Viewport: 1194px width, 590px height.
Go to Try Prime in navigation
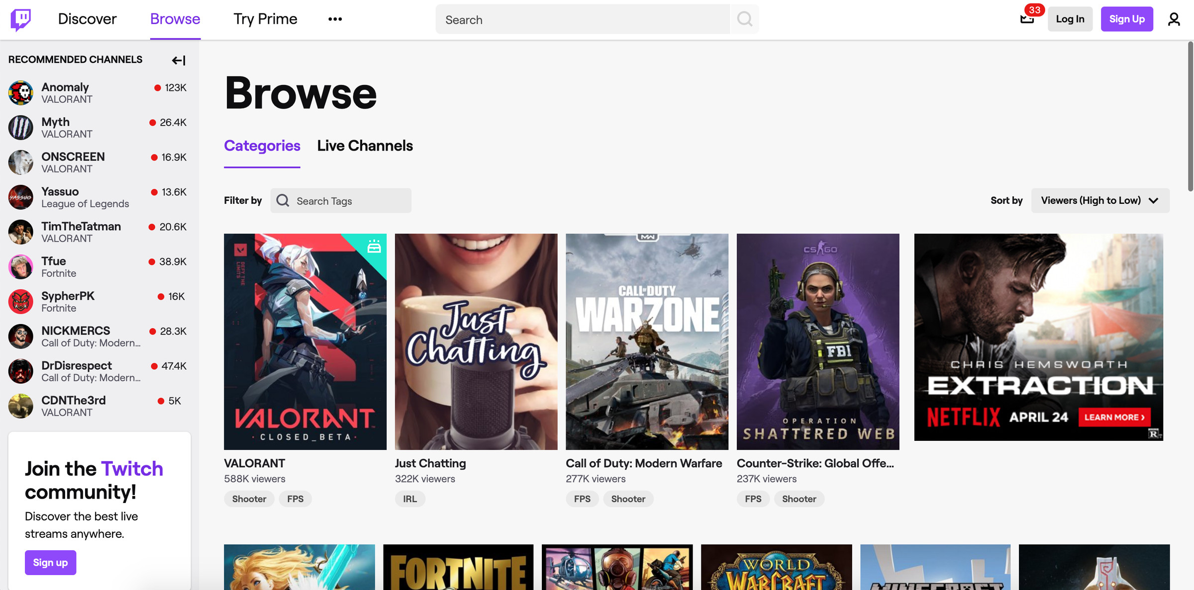pyautogui.click(x=265, y=19)
